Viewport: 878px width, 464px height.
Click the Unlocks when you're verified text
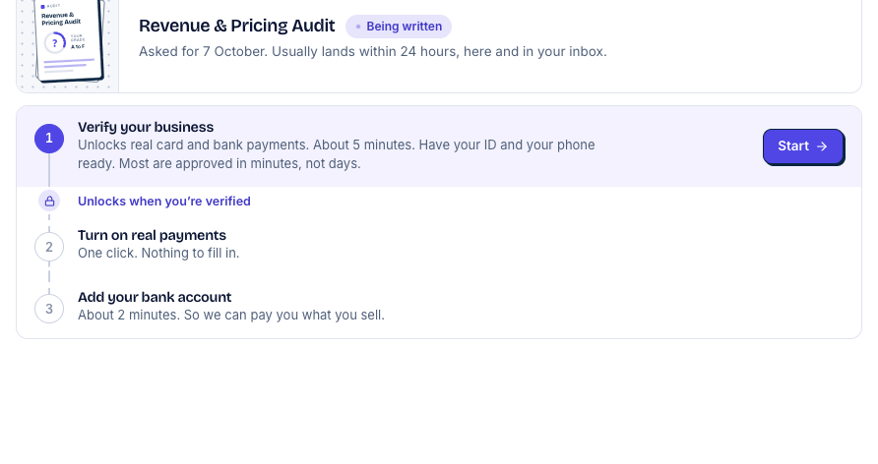point(164,202)
